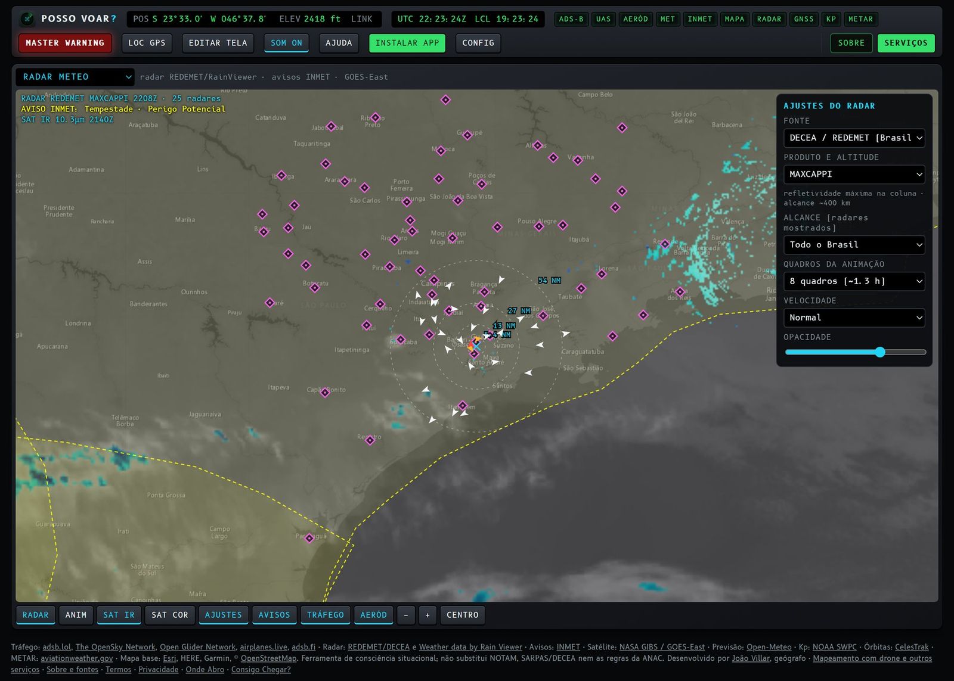This screenshot has width=954, height=681.
Task: Open the Privacidade footer link
Action: pos(159,669)
